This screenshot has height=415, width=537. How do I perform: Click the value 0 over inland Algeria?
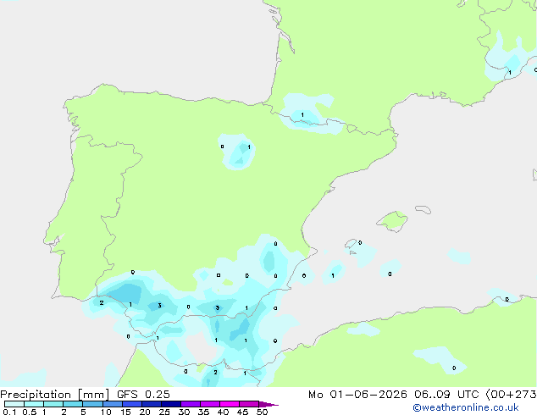point(454,368)
